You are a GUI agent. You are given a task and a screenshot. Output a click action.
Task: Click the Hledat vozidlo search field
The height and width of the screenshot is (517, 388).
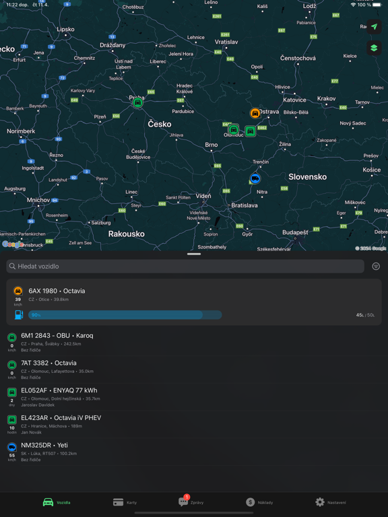pos(185,266)
